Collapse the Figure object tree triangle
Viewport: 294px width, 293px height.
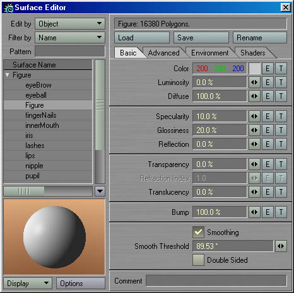tap(8, 75)
